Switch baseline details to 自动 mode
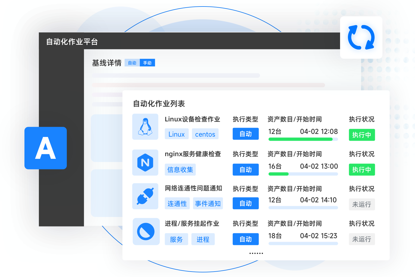 132,63
